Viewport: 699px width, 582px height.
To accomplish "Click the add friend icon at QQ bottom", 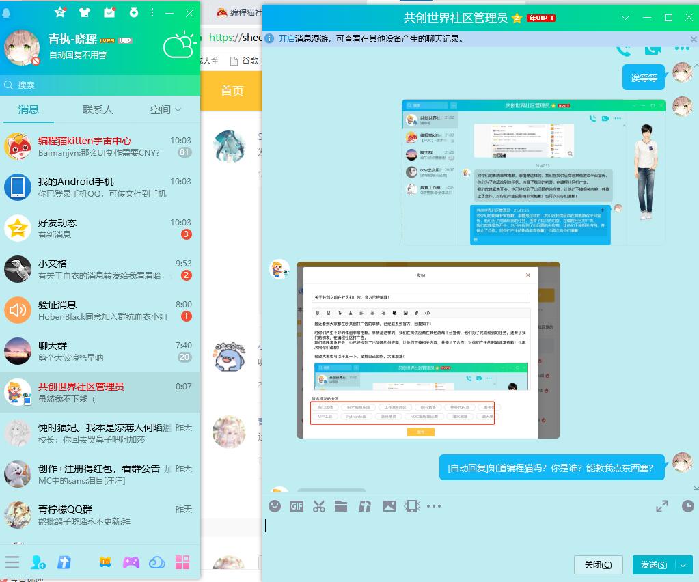I will click(x=38, y=562).
